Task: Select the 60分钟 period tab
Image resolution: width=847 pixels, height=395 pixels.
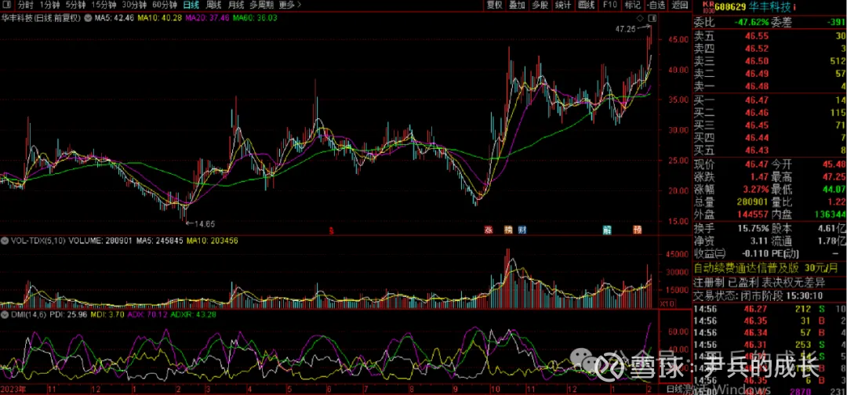Action: coord(166,4)
